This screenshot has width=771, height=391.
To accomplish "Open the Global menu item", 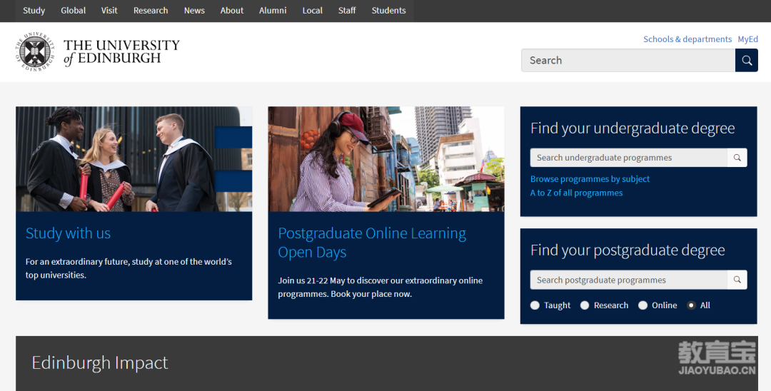I will [x=74, y=10].
